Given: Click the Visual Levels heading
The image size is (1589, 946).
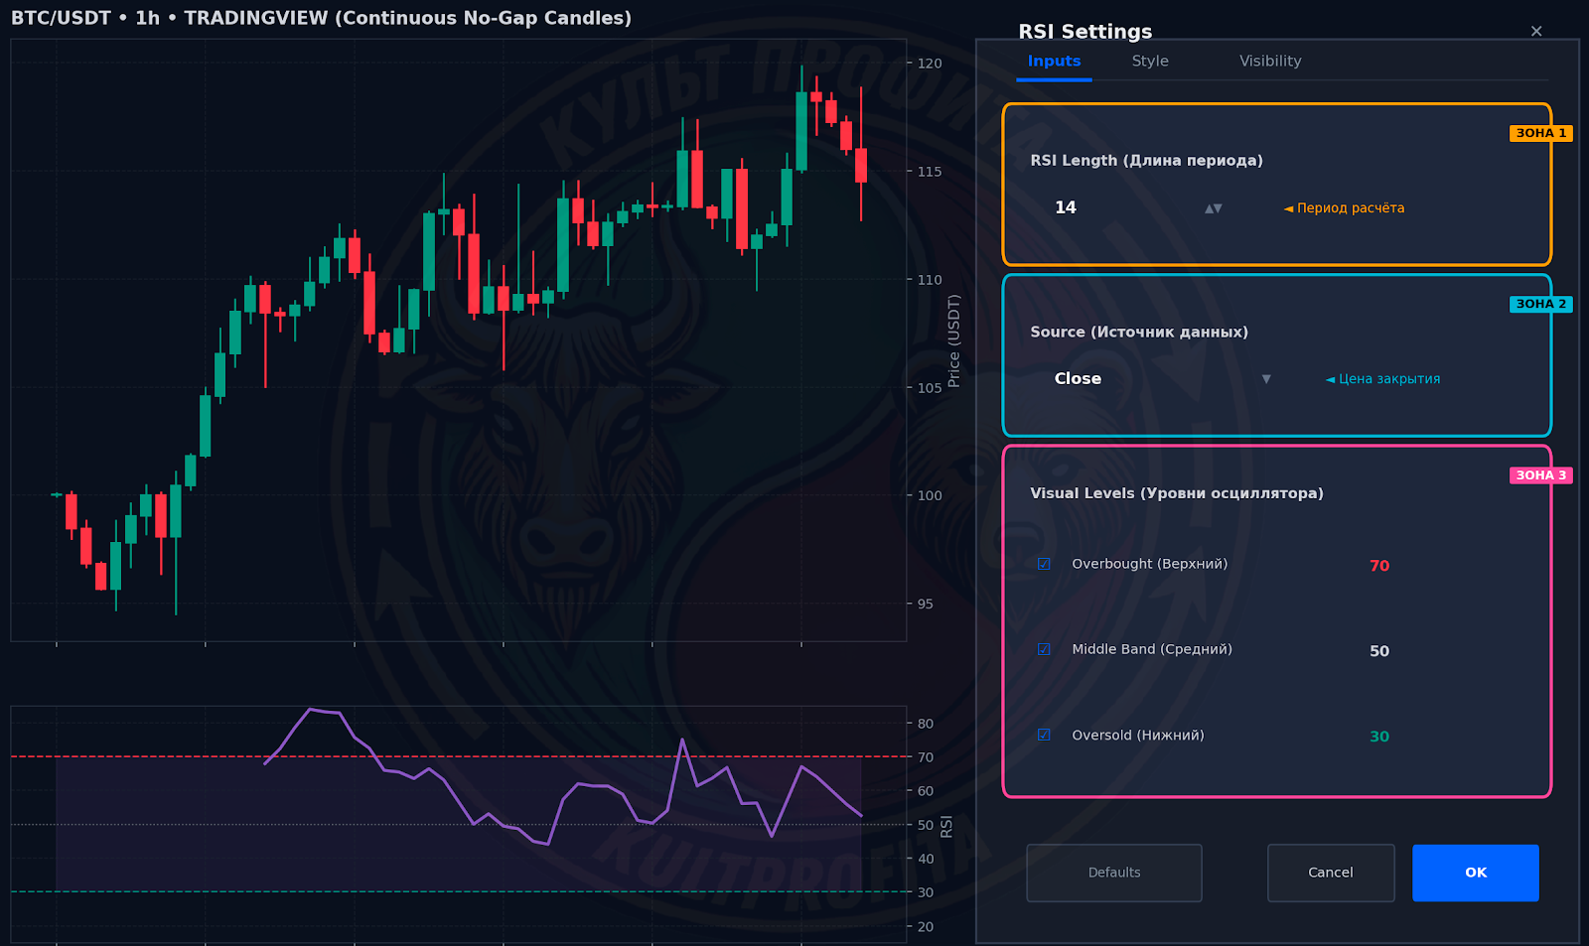Looking at the screenshot, I should point(1177,493).
